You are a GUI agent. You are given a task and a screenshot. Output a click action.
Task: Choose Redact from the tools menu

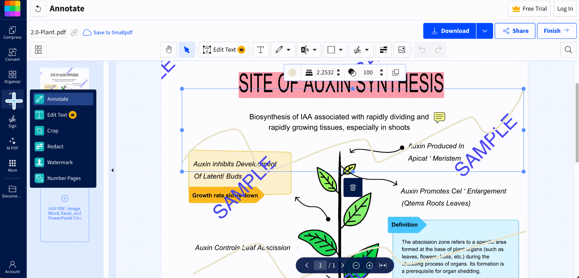pos(63,147)
